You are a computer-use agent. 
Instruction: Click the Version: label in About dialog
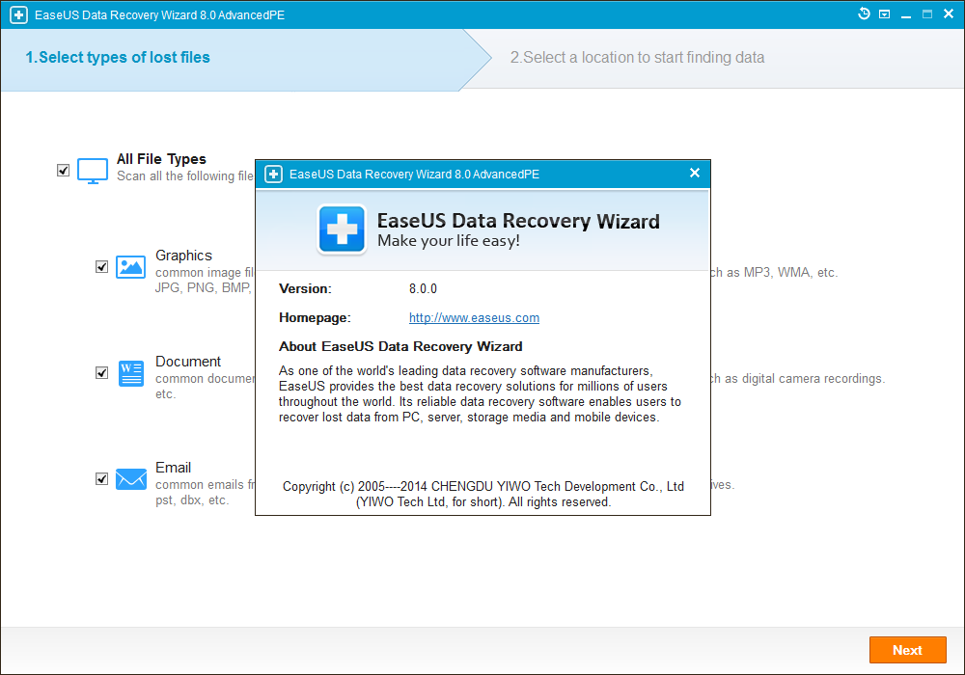[305, 289]
